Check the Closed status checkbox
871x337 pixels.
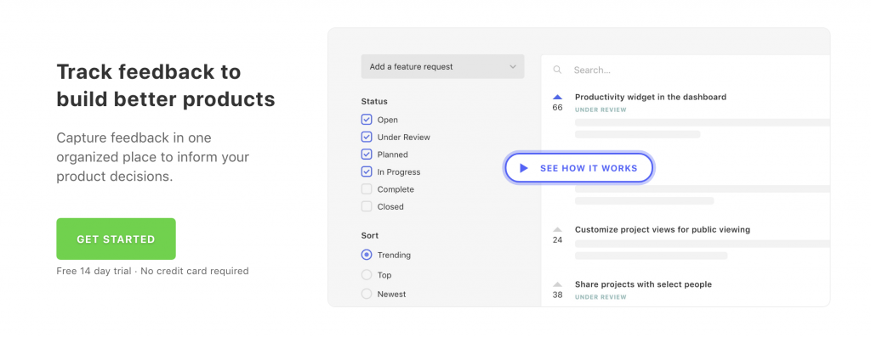367,206
